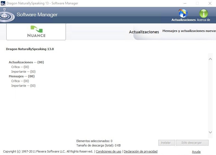Click the Dragon title bar app icon
Viewport: 216px width, 155px height.
[x=3, y=3]
